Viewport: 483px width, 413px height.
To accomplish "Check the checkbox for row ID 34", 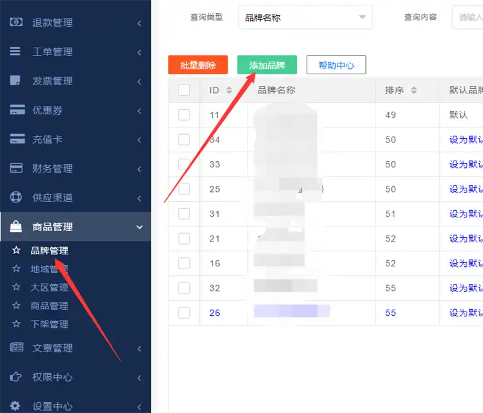I will click(x=184, y=139).
